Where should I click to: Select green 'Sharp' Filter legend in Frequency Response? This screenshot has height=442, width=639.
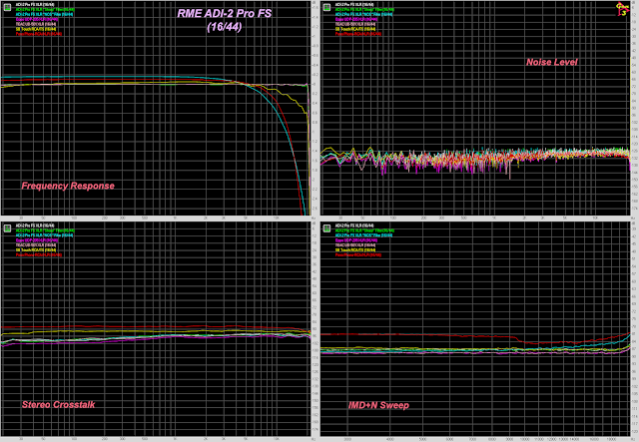45,9
